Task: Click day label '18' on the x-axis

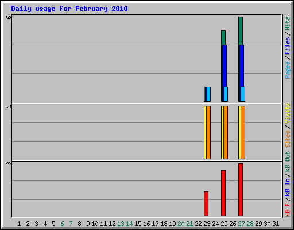Action: 164,224
